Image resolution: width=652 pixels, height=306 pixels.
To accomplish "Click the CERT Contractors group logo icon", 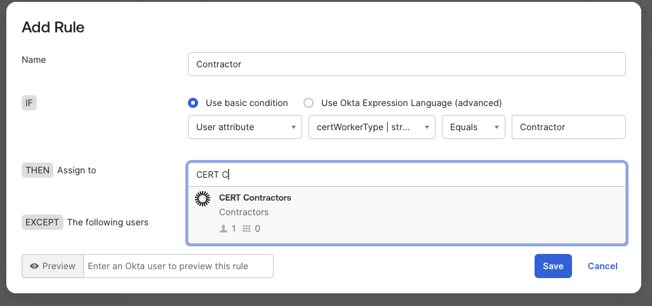I will (x=203, y=199).
